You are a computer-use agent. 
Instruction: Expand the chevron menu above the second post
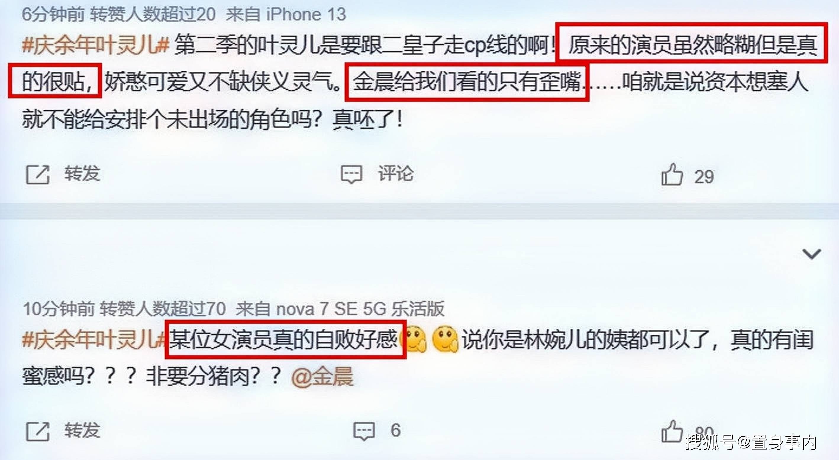[811, 254]
